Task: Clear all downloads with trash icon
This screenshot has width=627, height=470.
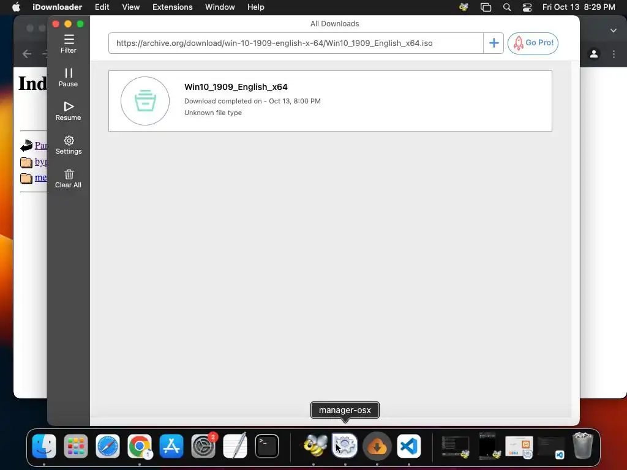Action: pyautogui.click(x=69, y=179)
